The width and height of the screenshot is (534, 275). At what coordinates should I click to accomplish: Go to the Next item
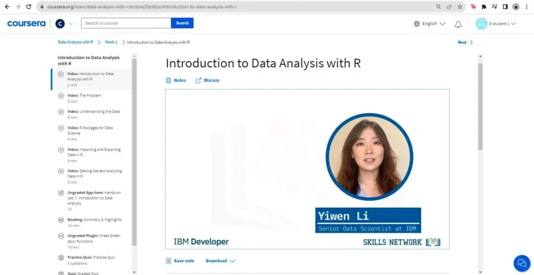pos(462,42)
